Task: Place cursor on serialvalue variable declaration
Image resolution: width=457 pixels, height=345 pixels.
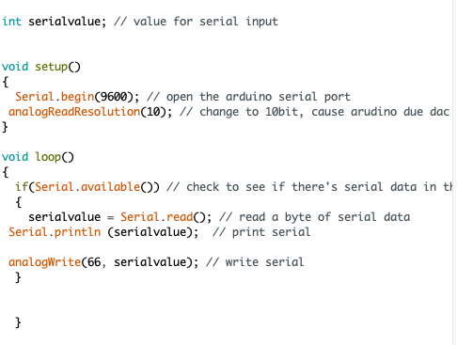Action: tap(65, 22)
